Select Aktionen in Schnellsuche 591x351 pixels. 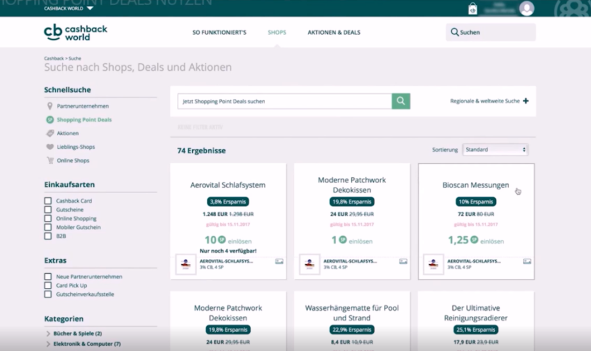click(x=68, y=133)
